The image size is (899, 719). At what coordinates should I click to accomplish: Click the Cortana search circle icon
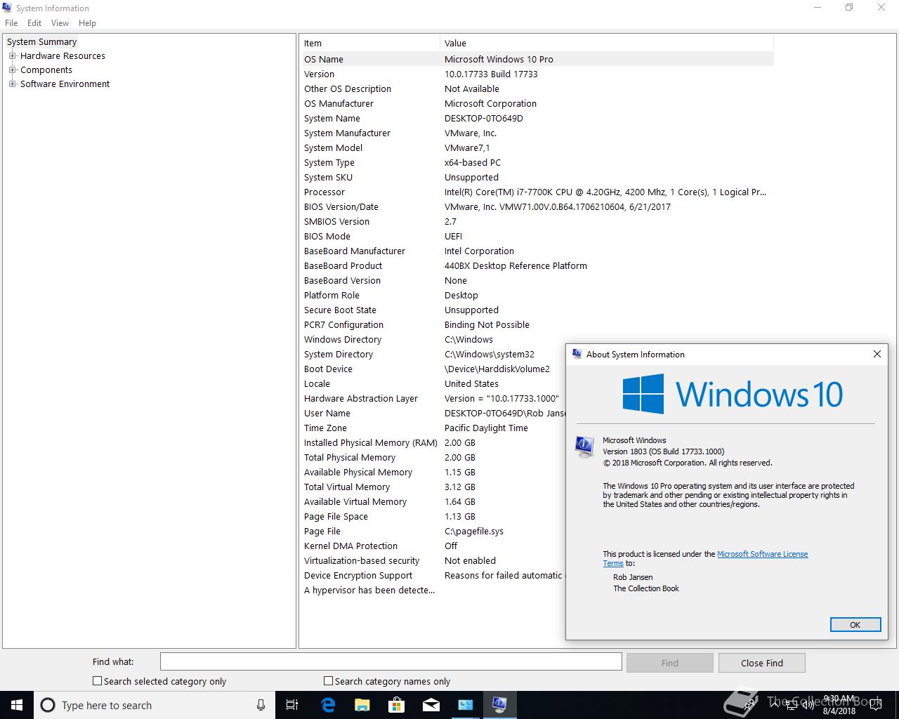point(48,705)
